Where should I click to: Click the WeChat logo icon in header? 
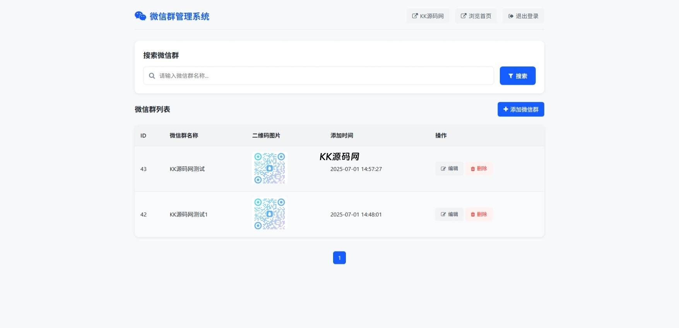point(140,16)
